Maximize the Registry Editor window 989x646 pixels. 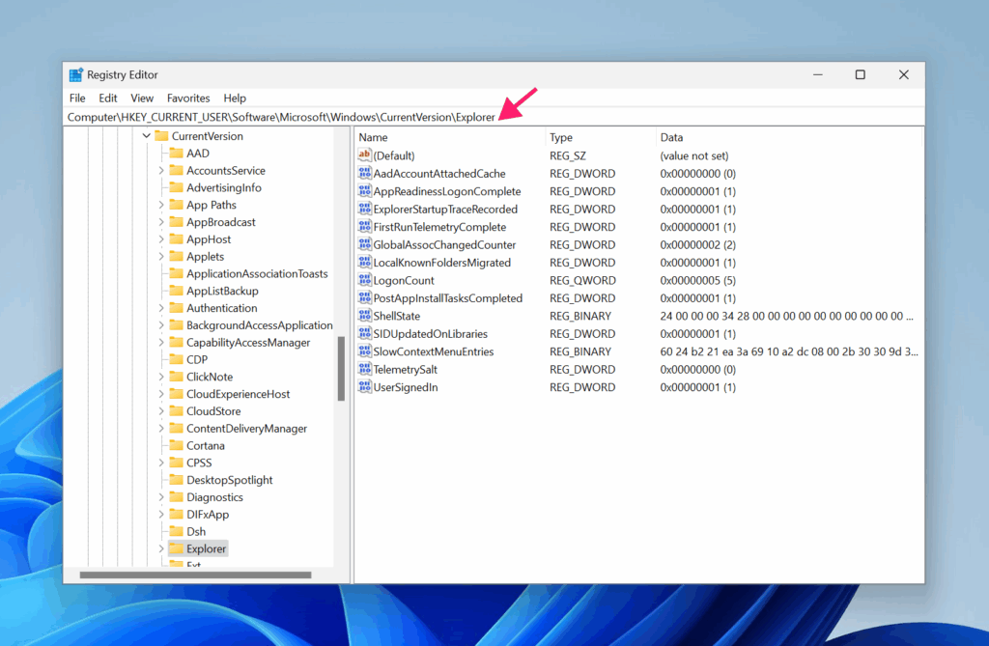click(860, 74)
